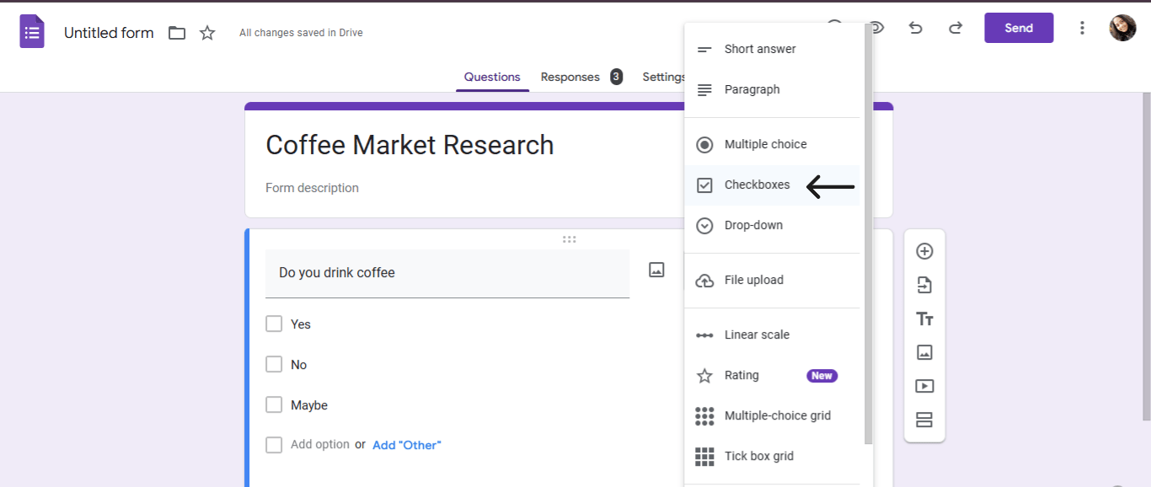Click the Add image icon in the sidebar

click(924, 352)
